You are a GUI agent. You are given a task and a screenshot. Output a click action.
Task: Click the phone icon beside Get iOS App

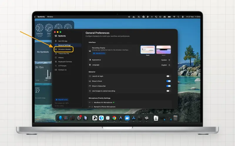tap(56, 41)
